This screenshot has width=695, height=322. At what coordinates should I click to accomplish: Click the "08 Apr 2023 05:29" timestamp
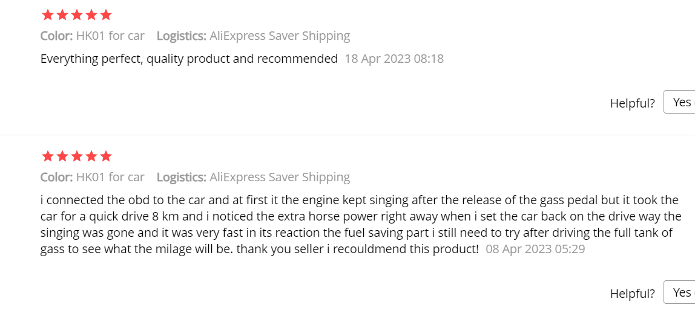[x=535, y=249]
